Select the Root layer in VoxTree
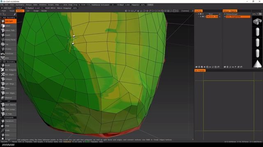This screenshot has height=147, width=263. [x=211, y=14]
